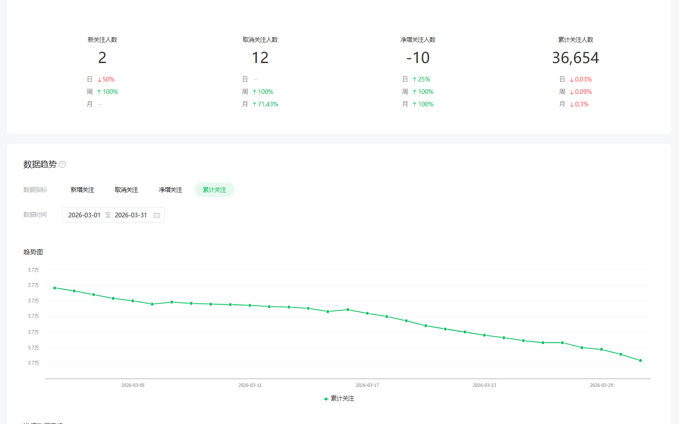Click the first data point on the trend line
Viewport: 679px width, 424px height.
[55, 288]
